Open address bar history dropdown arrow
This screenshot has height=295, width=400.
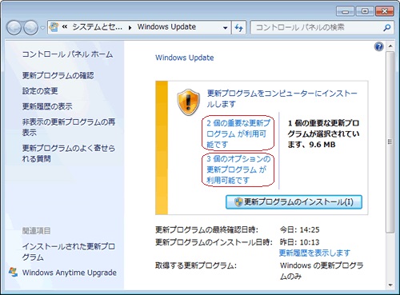(x=226, y=27)
